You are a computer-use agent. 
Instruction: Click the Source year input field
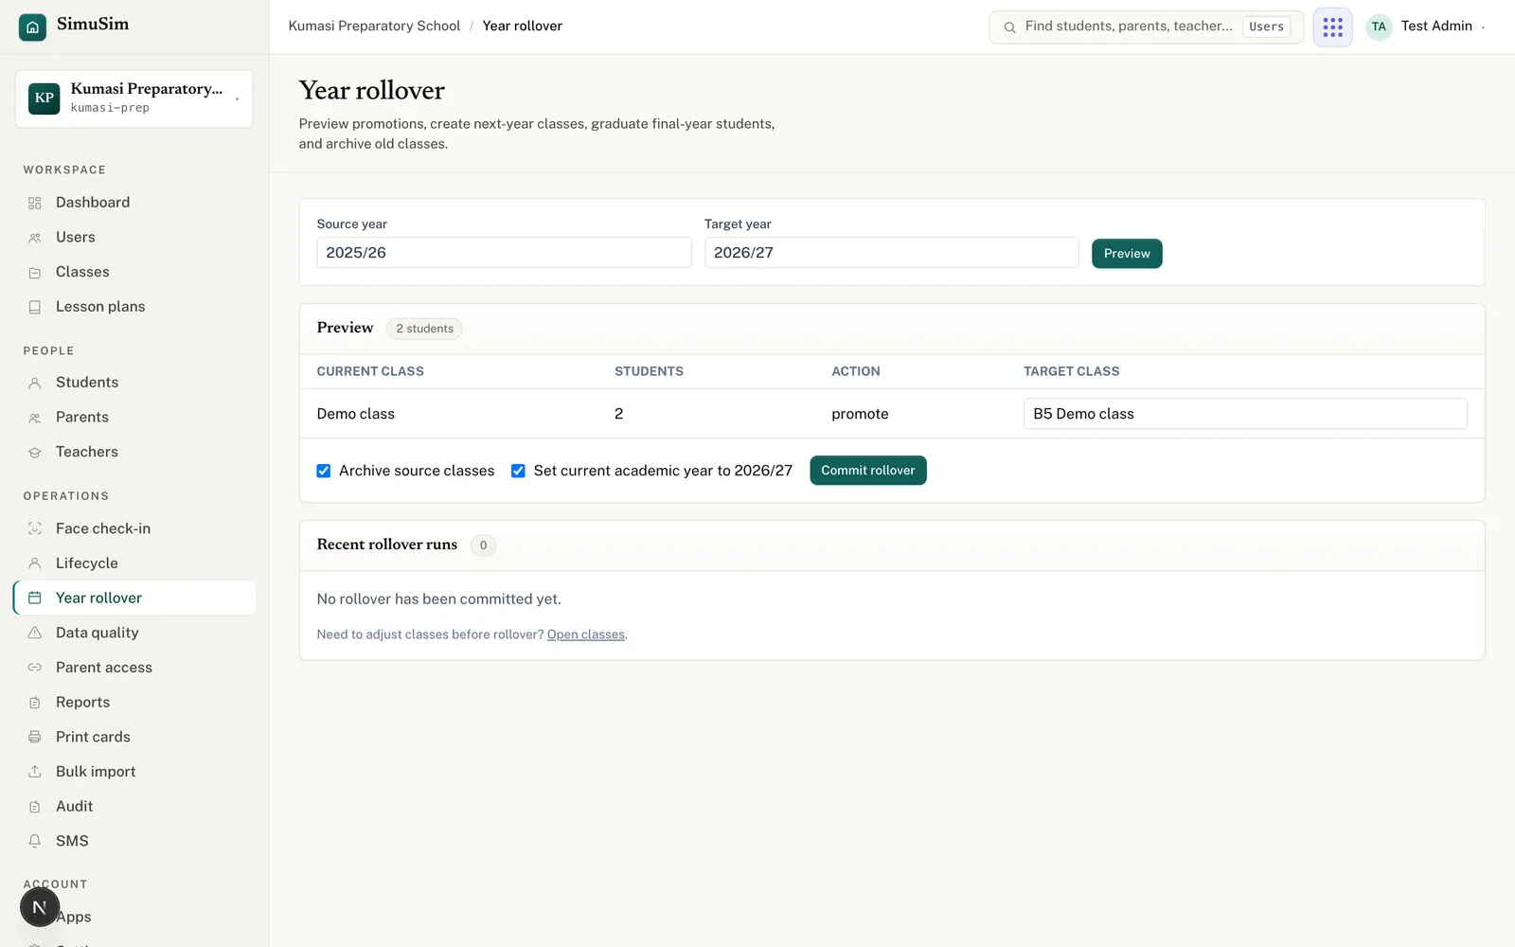(x=504, y=253)
